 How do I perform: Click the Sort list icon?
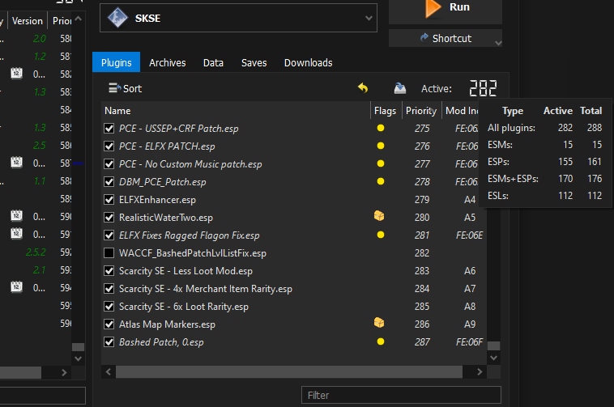[115, 88]
